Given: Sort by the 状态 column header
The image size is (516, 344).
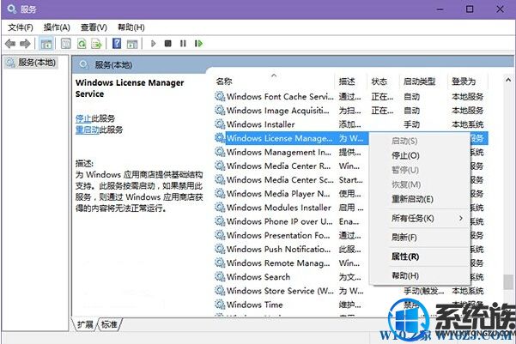Looking at the screenshot, I should point(383,81).
